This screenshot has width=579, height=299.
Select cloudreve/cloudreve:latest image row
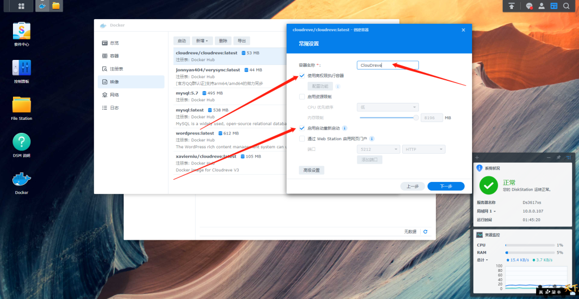[230, 56]
